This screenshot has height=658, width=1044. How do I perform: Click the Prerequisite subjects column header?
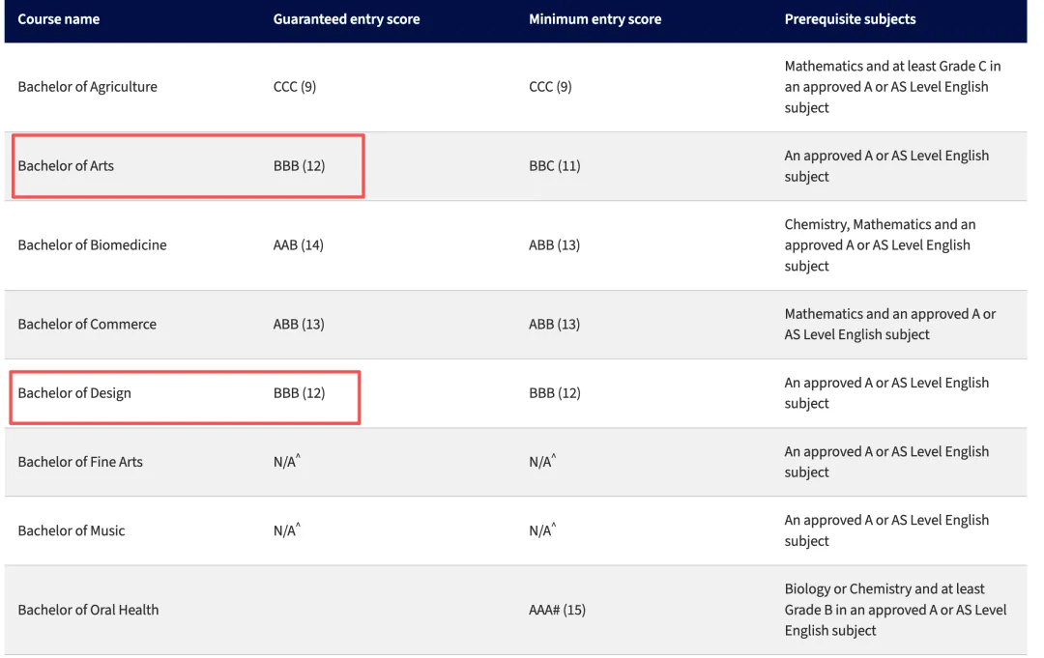850,19
